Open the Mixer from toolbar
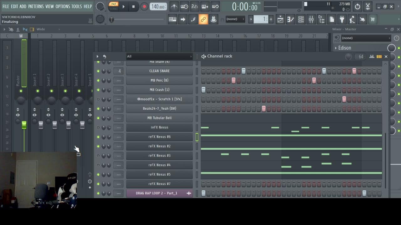The image size is (401, 225). point(311,19)
